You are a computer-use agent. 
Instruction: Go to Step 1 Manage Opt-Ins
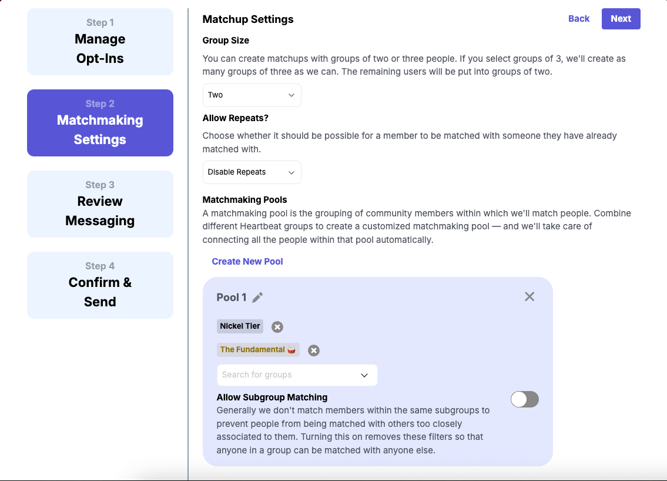(100, 42)
